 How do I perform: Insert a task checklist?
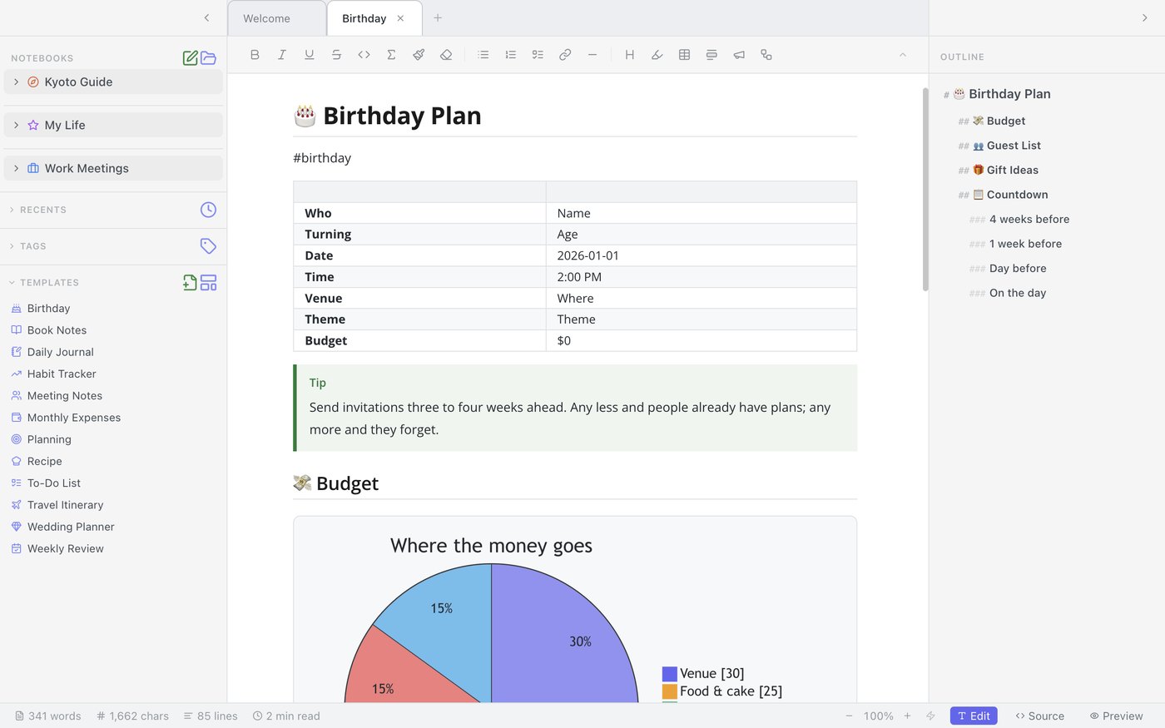(538, 55)
